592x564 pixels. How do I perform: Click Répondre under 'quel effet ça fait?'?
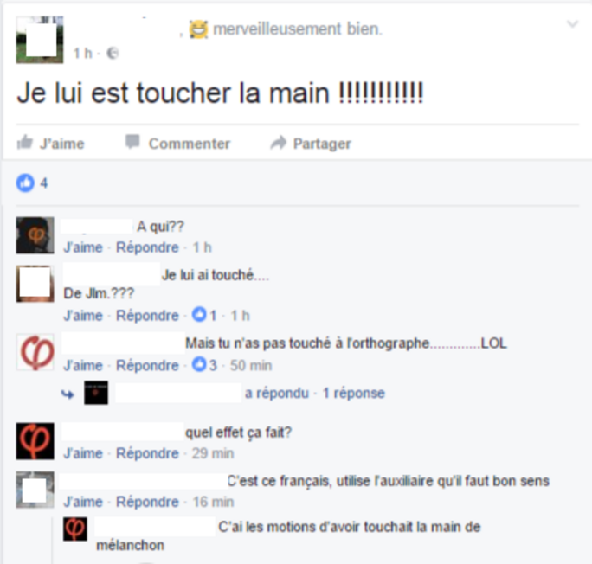tap(147, 453)
